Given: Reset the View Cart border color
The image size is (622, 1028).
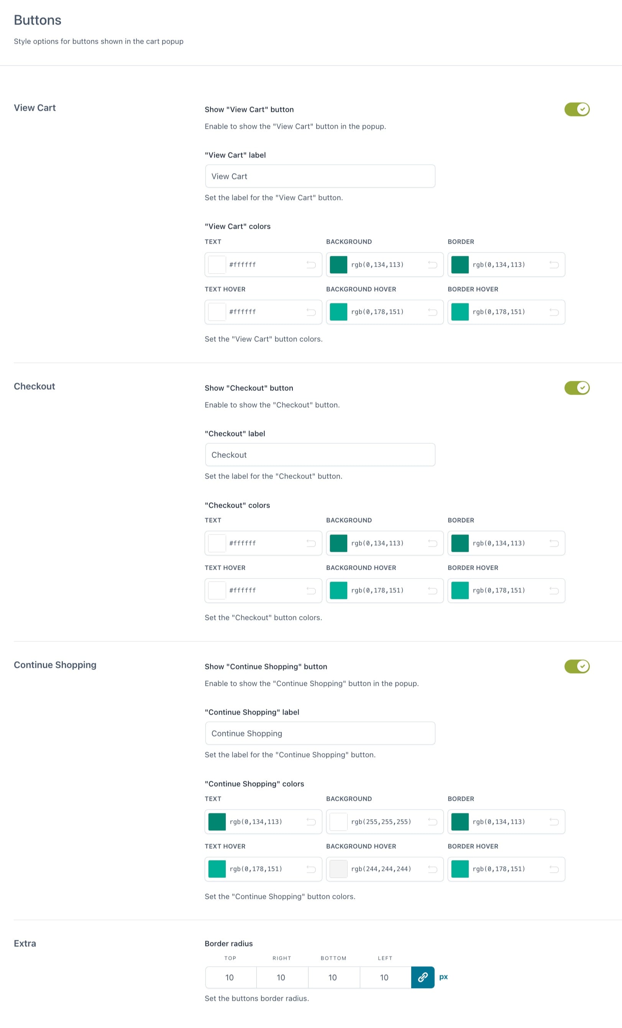Looking at the screenshot, I should pos(553,264).
